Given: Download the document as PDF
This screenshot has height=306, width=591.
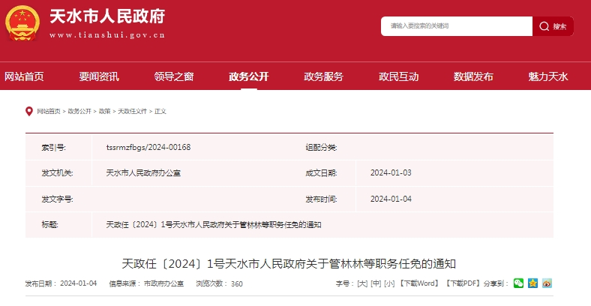Looking at the screenshot, I should 462,283.
